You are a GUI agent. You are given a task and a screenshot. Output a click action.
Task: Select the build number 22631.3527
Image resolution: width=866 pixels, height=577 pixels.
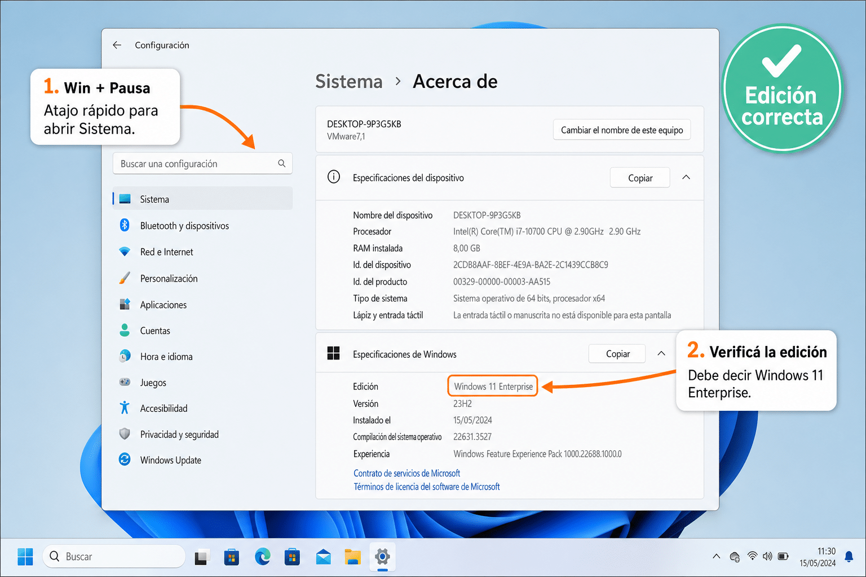472,437
